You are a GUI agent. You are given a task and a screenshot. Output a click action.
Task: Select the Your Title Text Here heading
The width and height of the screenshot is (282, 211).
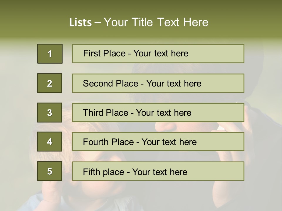coord(156,23)
